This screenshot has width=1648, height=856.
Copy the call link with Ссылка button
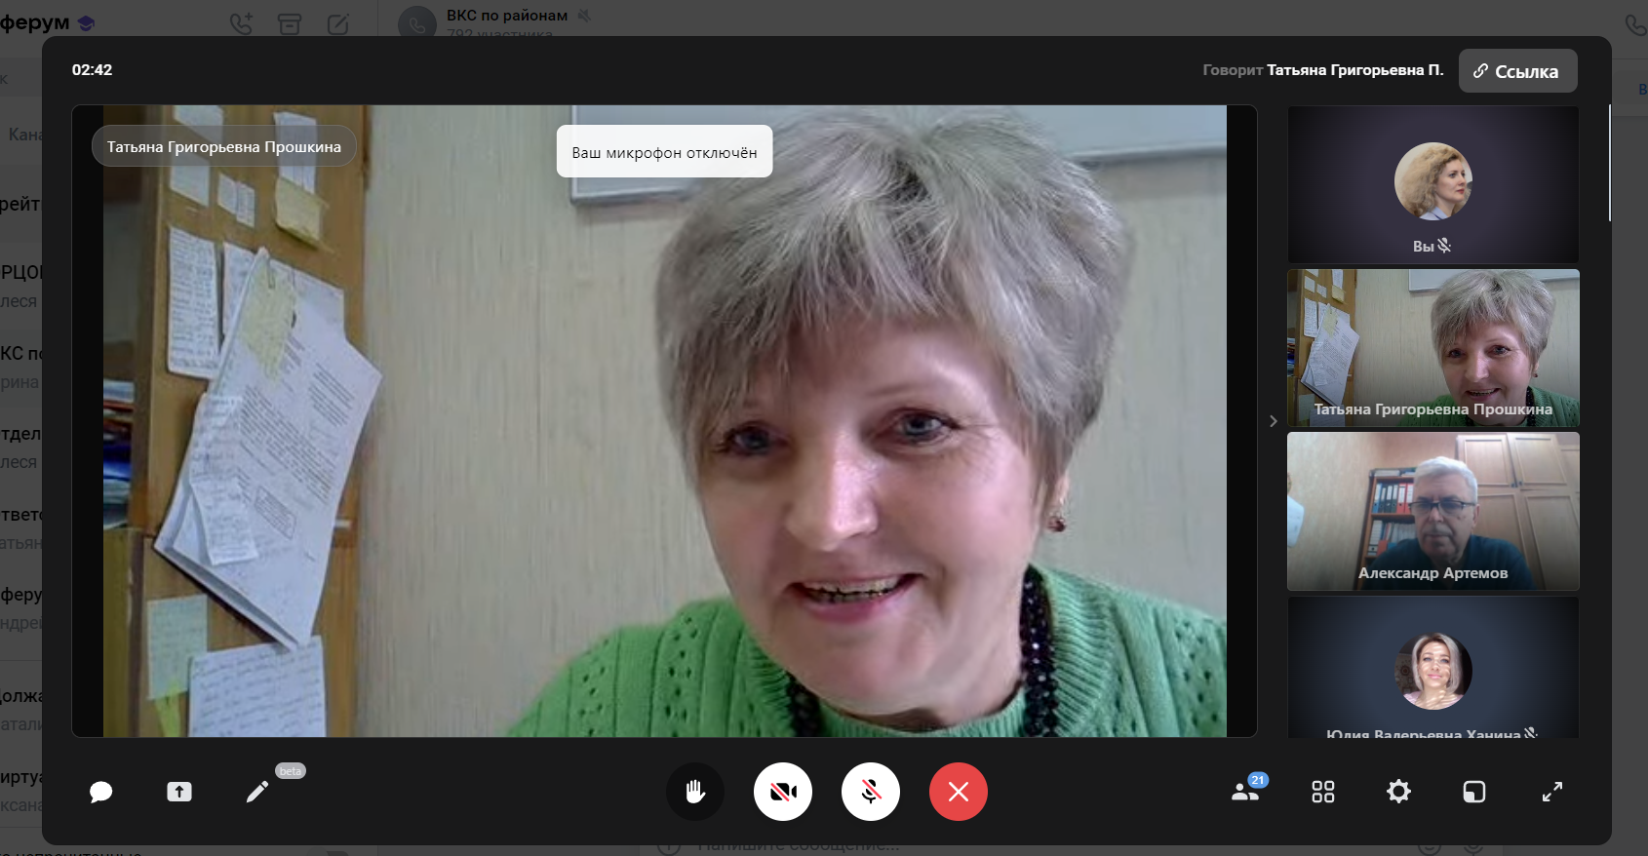[x=1517, y=71]
